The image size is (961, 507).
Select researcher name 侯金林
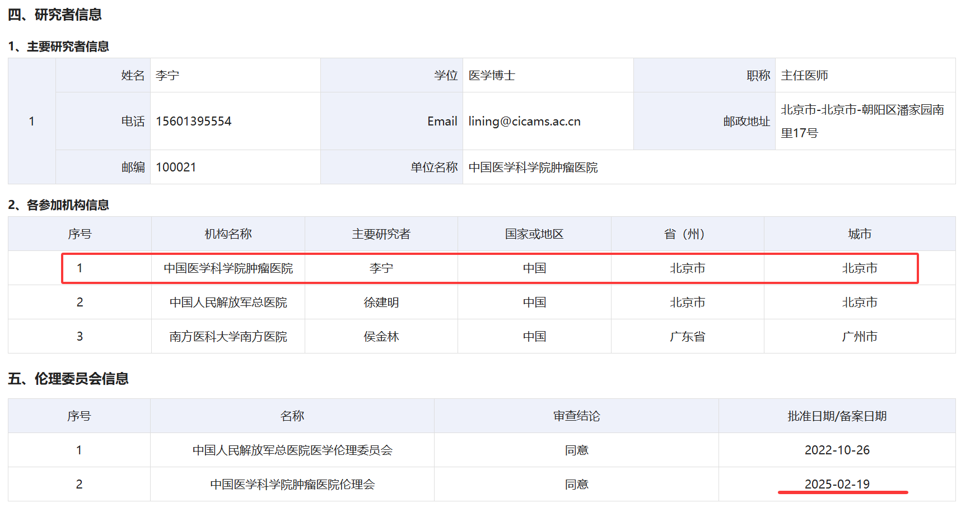[381, 336]
